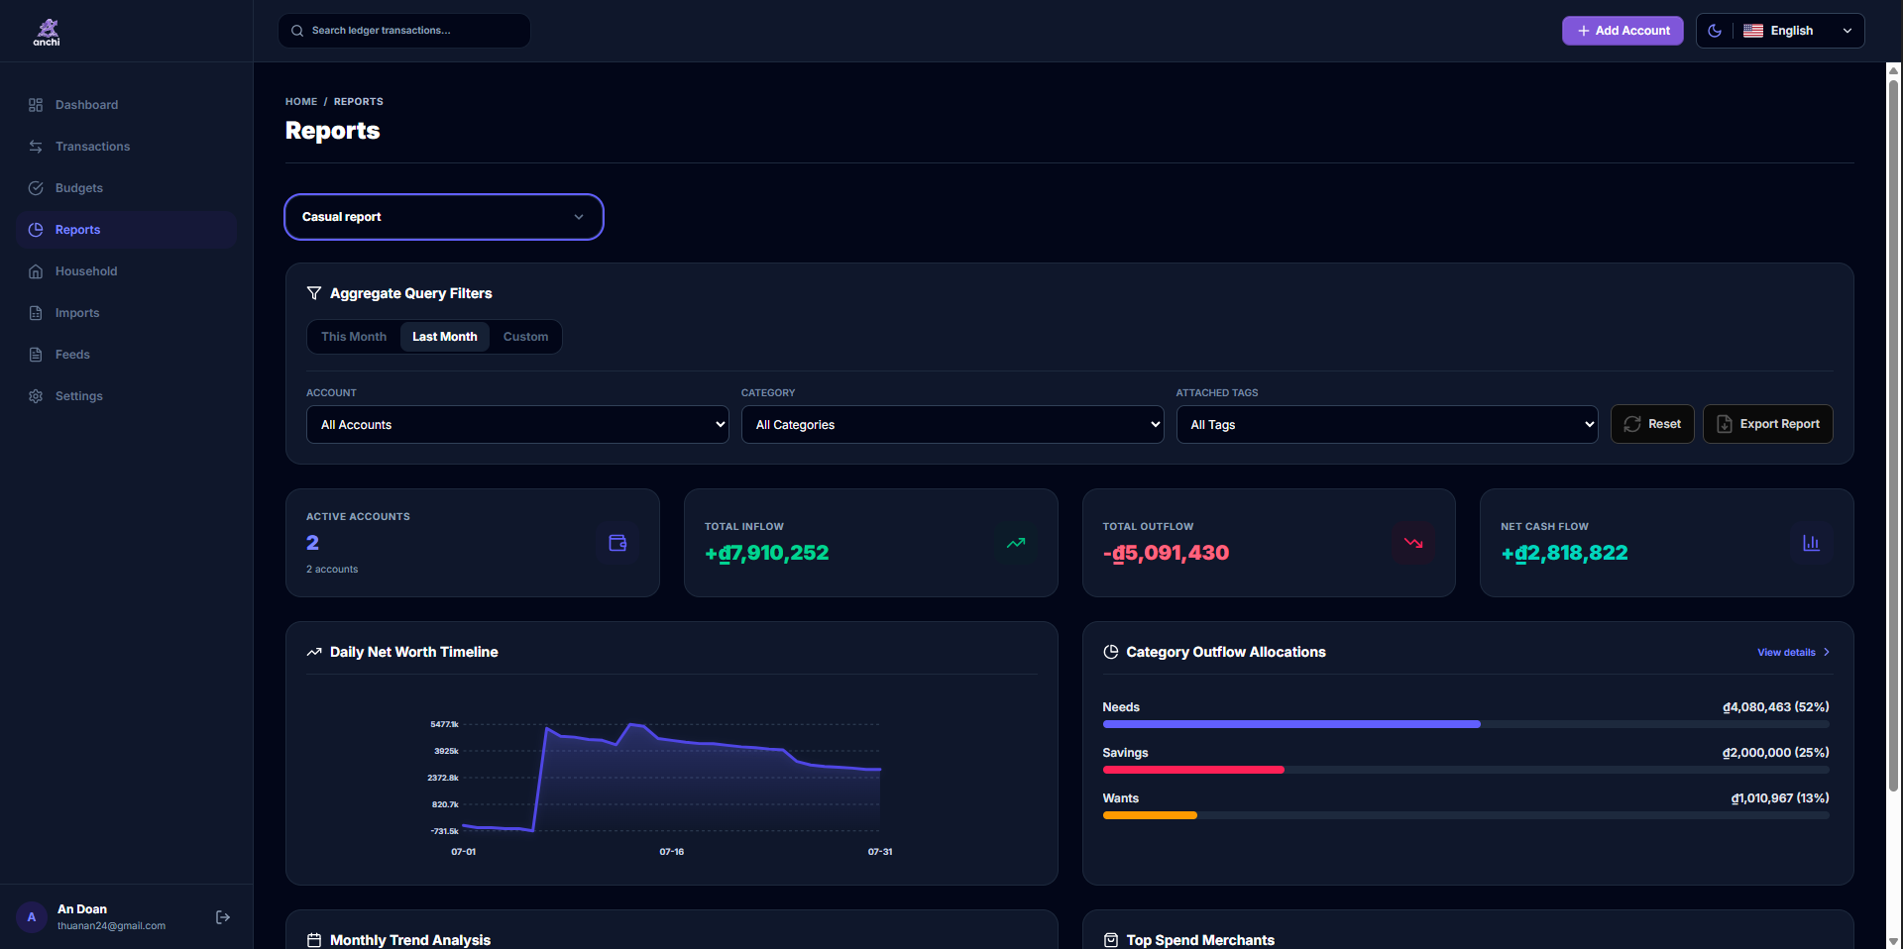The image size is (1903, 949).
Task: Open the All Tags dropdown
Action: coord(1387,424)
